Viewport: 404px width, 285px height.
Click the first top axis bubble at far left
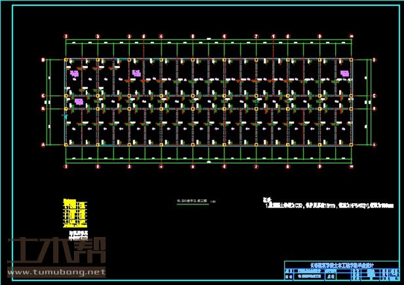click(x=66, y=36)
